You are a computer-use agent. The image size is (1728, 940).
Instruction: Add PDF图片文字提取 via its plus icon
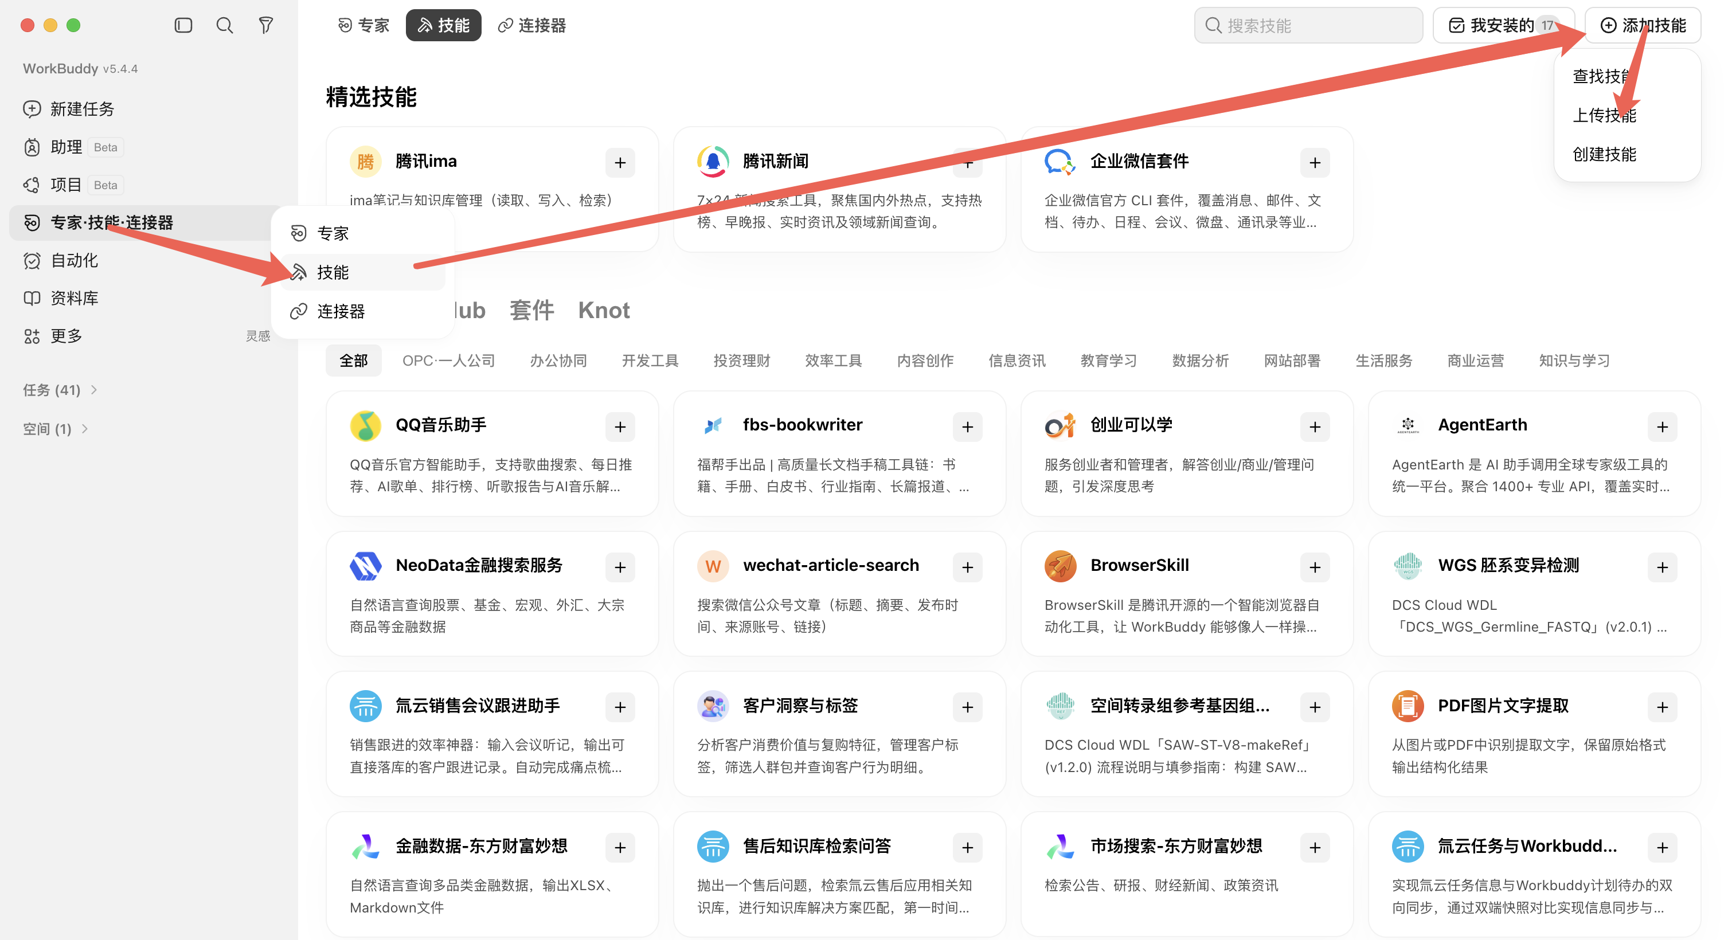(1662, 707)
